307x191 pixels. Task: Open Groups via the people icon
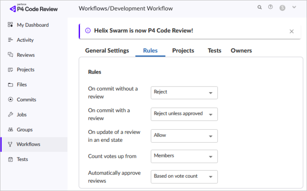[10, 130]
